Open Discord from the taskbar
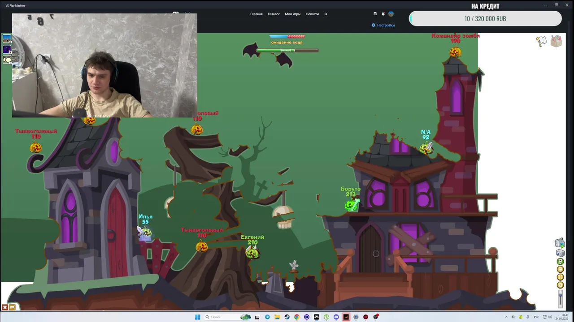Image resolution: width=574 pixels, height=322 pixels. [336, 317]
